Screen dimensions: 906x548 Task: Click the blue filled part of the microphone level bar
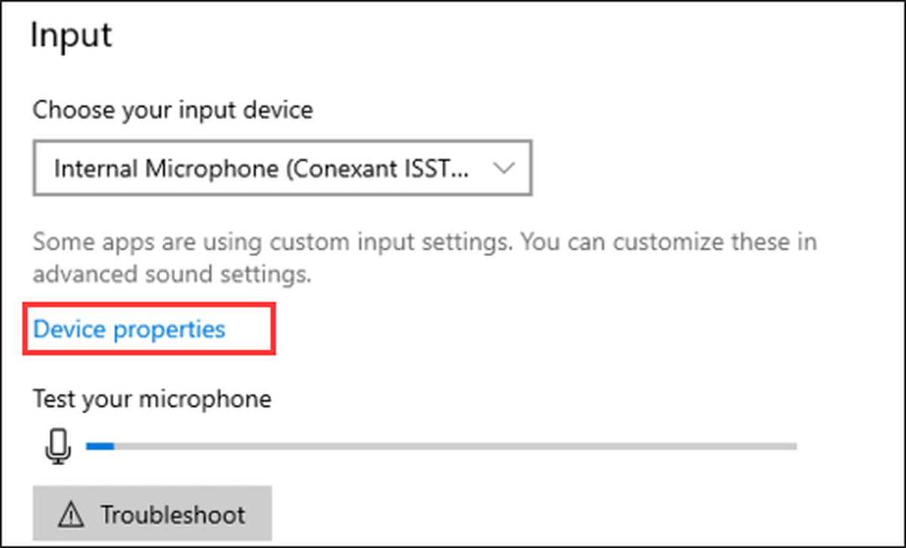click(100, 446)
